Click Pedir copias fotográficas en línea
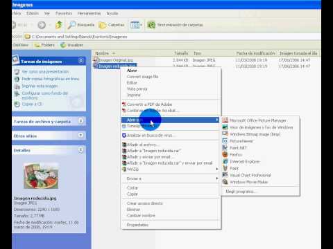 pyautogui.click(x=51, y=79)
